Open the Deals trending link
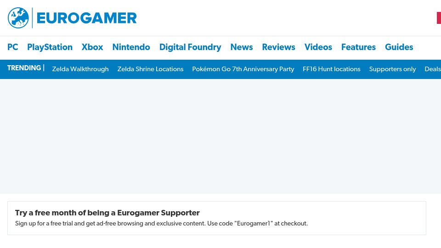The height and width of the screenshot is (248, 441). 433,69
